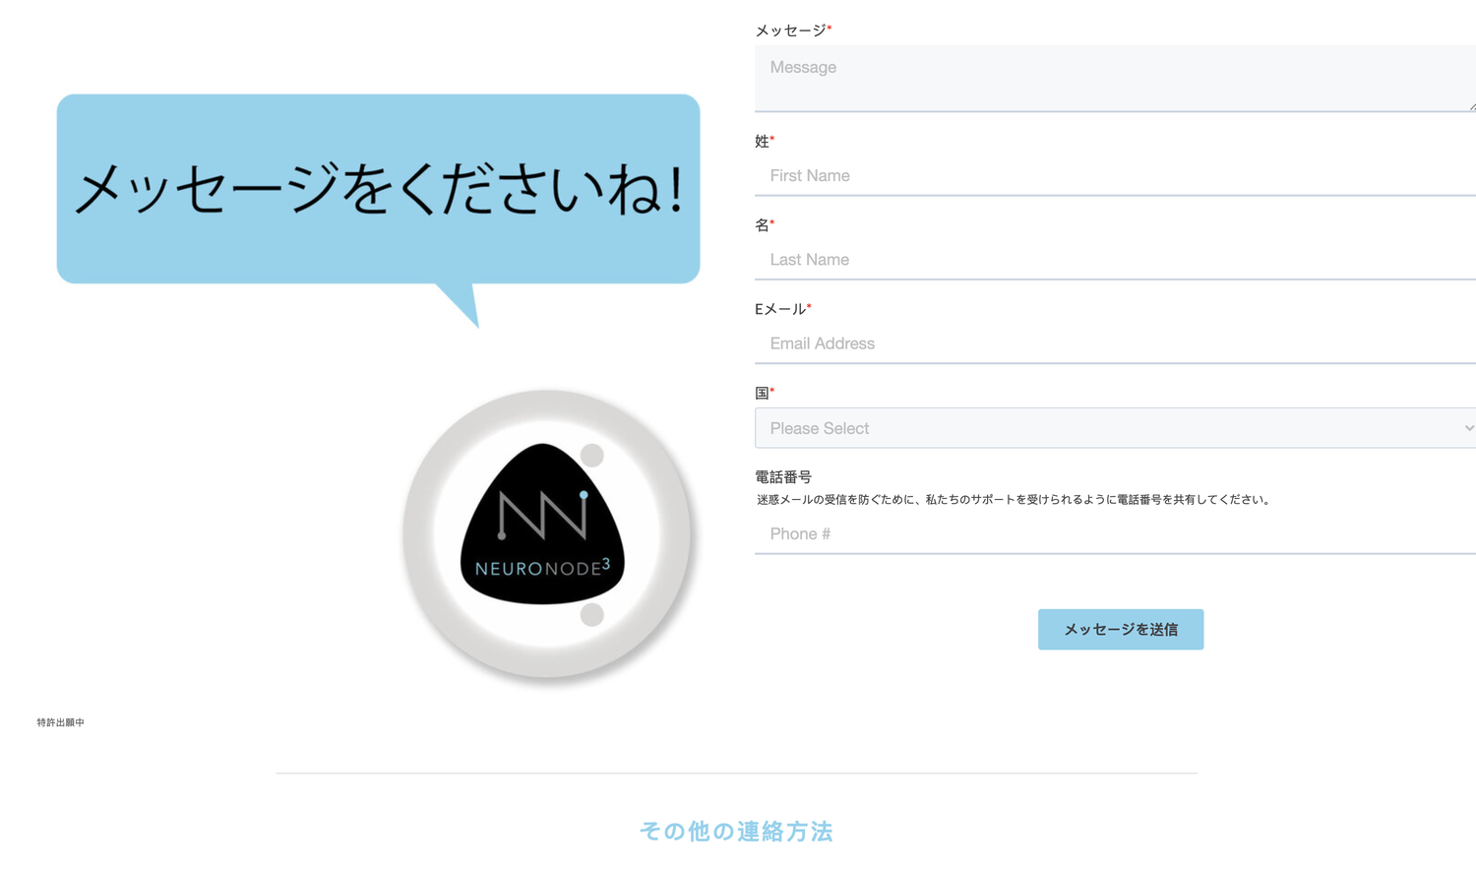Click the Email Address input field

tap(1115, 343)
